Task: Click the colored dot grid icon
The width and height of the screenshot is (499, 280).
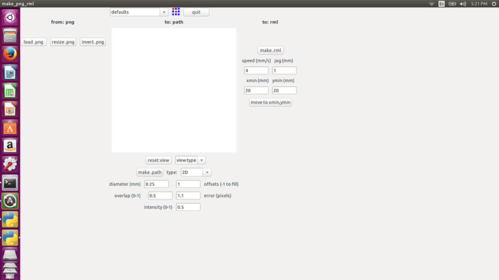Action: tap(176, 12)
